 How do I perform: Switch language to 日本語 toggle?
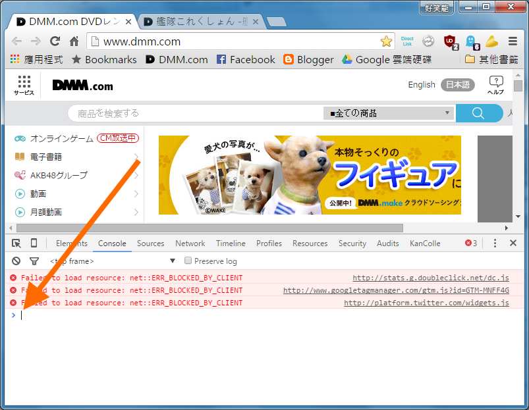pyautogui.click(x=457, y=84)
